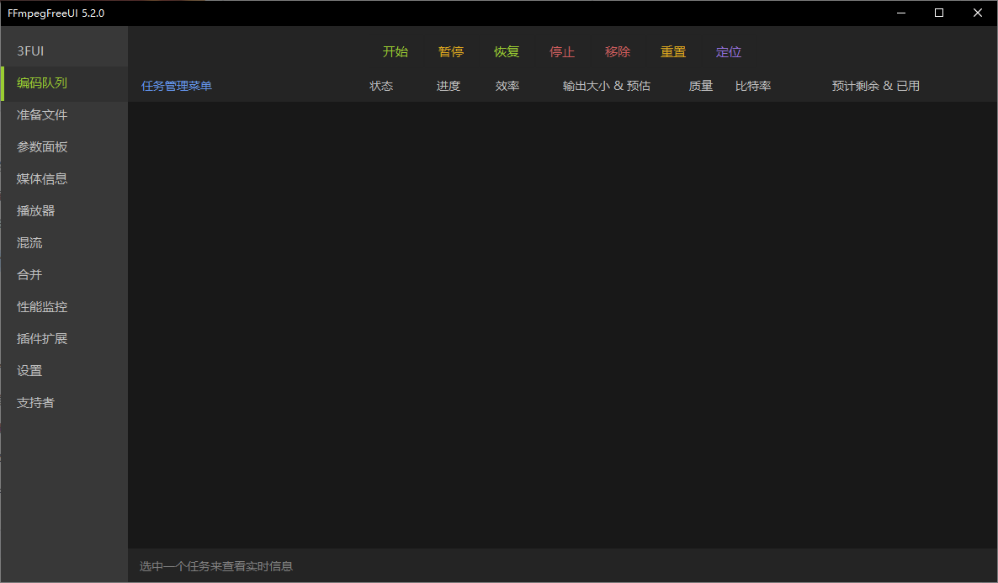This screenshot has height=583, width=998.
Task: Select the 混流 muxing tab
Action: tap(29, 243)
